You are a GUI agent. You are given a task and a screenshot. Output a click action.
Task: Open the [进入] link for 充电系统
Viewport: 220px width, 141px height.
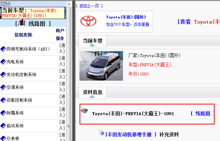[62, 61]
